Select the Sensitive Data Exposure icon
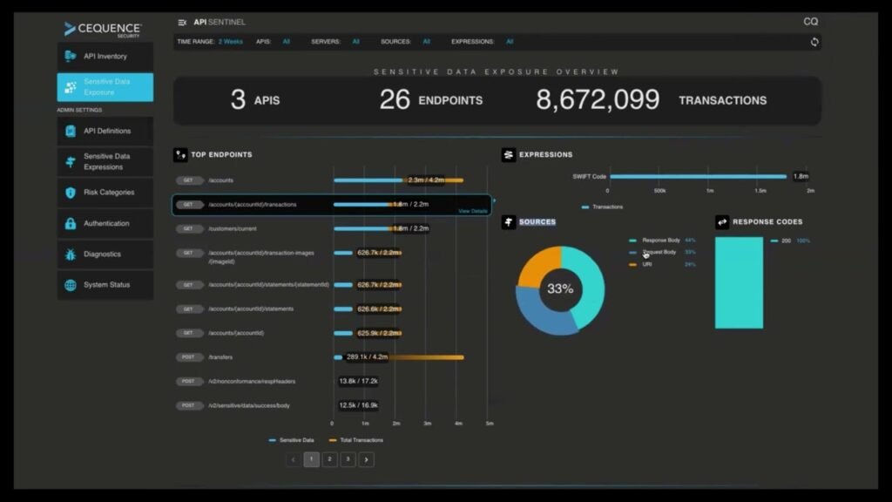Image resolution: width=892 pixels, height=502 pixels. (x=69, y=86)
